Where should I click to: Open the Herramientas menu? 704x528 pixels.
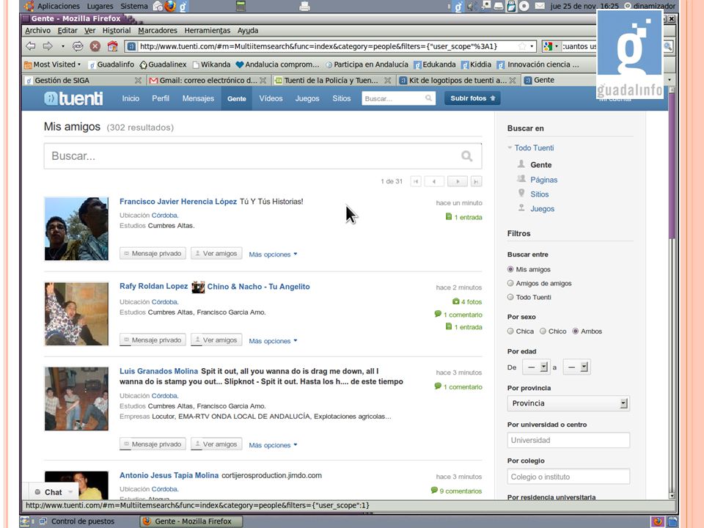pyautogui.click(x=208, y=31)
